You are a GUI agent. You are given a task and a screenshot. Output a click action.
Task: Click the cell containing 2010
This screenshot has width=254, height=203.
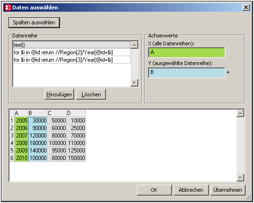click(21, 158)
